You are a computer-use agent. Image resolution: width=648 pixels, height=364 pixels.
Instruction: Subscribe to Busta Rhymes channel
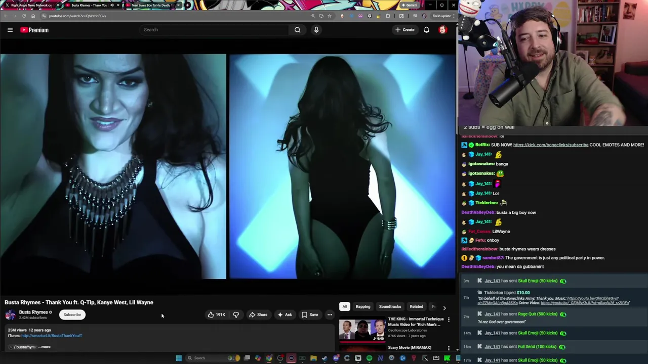tap(72, 314)
